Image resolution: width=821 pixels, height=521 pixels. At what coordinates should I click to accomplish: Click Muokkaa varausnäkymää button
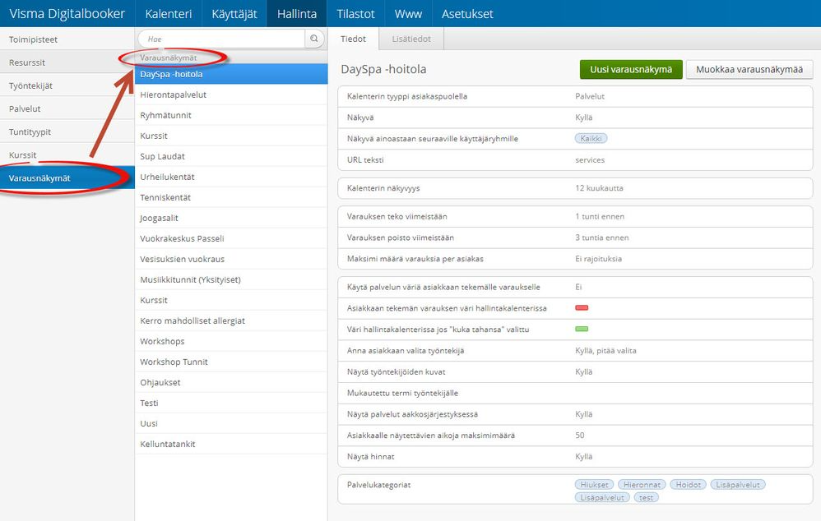[x=749, y=70]
